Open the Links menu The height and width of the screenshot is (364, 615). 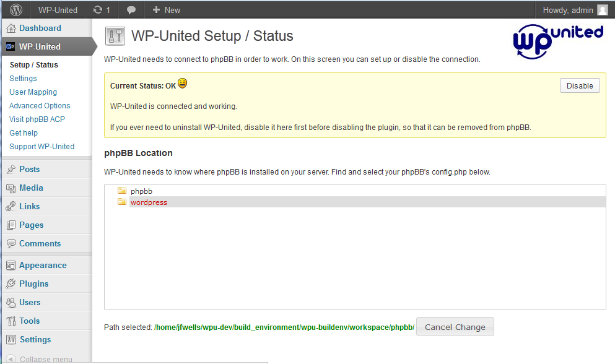tap(29, 206)
